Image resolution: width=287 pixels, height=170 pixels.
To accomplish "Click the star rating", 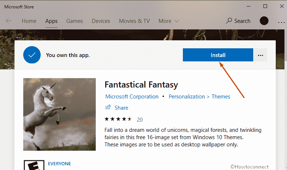I will click(118, 119).
